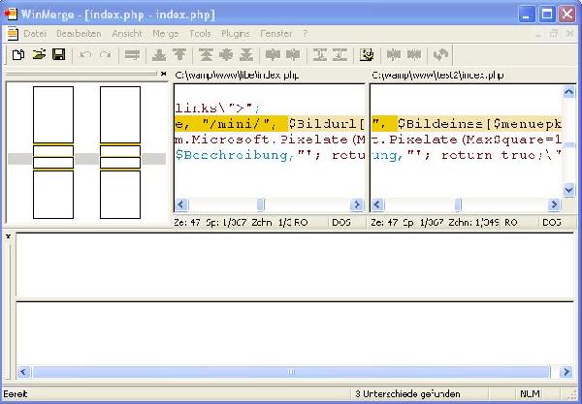Click the NUM status bar indicator

coord(530,393)
